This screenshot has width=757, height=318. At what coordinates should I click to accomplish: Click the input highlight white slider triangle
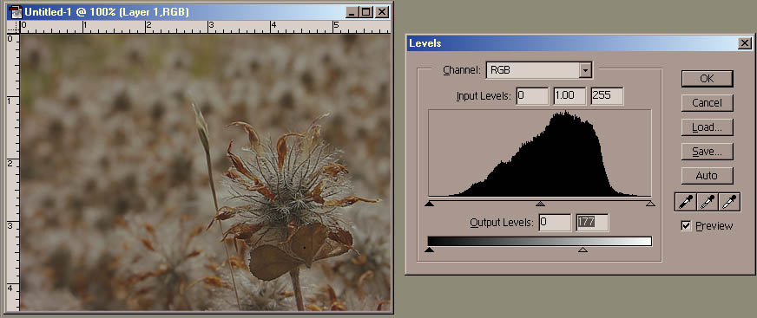(650, 204)
